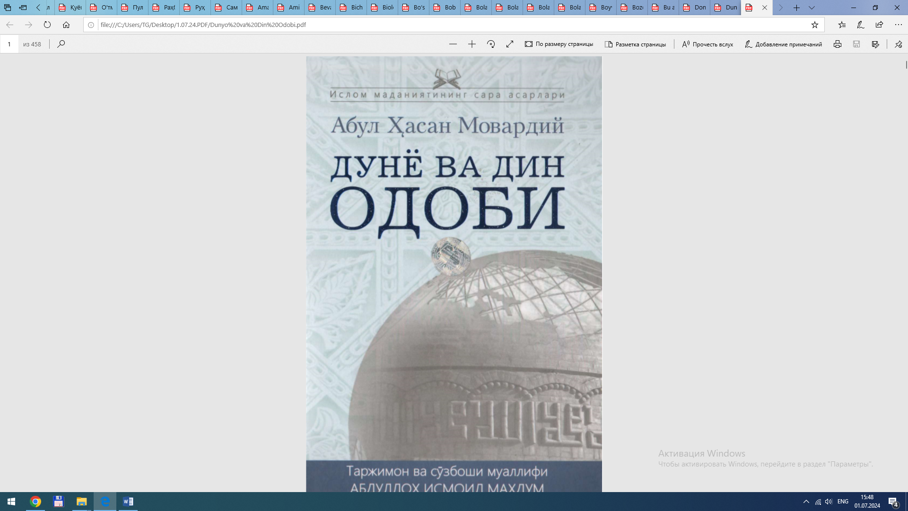Unpin the PDF toolbar
Viewport: 908px width, 511px height.
898,44
